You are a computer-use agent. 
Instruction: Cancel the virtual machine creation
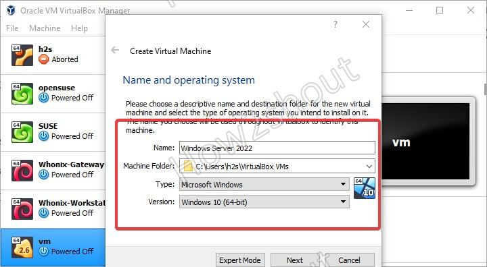pyautogui.click(x=350, y=260)
